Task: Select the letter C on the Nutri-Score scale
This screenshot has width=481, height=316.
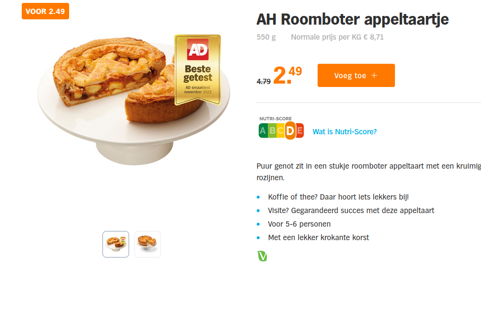Action: click(x=279, y=129)
